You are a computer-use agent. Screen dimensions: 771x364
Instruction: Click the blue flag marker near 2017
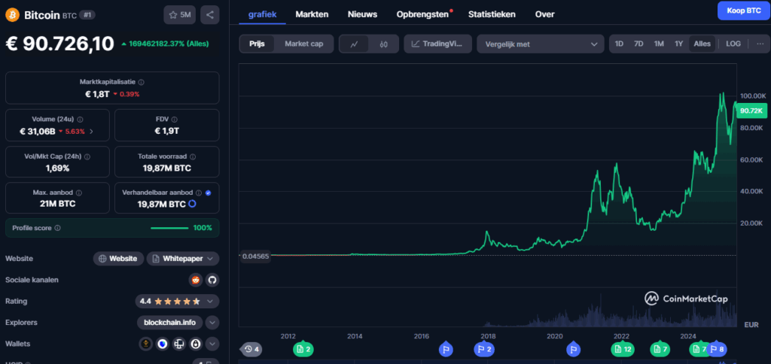pyautogui.click(x=446, y=349)
